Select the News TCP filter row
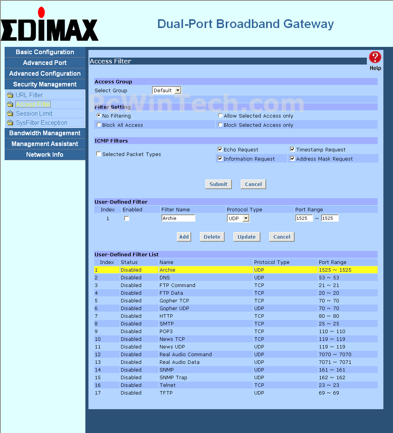Image resolution: width=393 pixels, height=433 pixels. click(x=236, y=339)
